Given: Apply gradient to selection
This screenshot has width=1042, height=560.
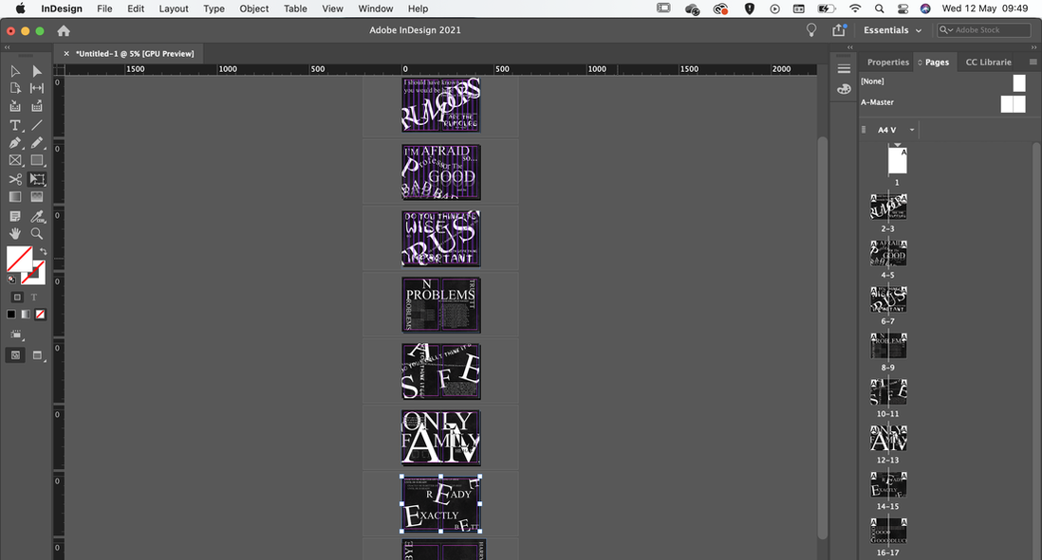Looking at the screenshot, I should pyautogui.click(x=26, y=315).
